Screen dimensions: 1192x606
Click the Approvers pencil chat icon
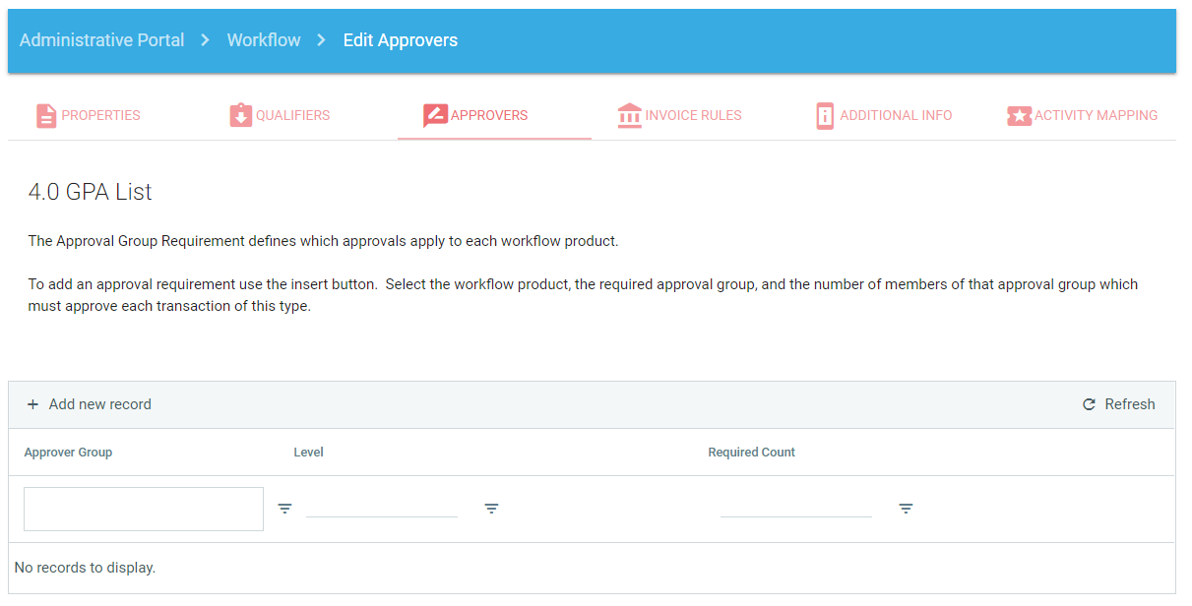435,116
